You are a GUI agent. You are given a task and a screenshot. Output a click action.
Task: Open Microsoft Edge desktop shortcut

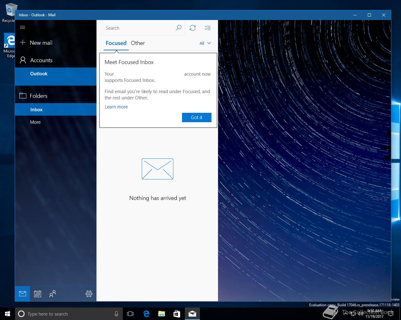coord(9,46)
